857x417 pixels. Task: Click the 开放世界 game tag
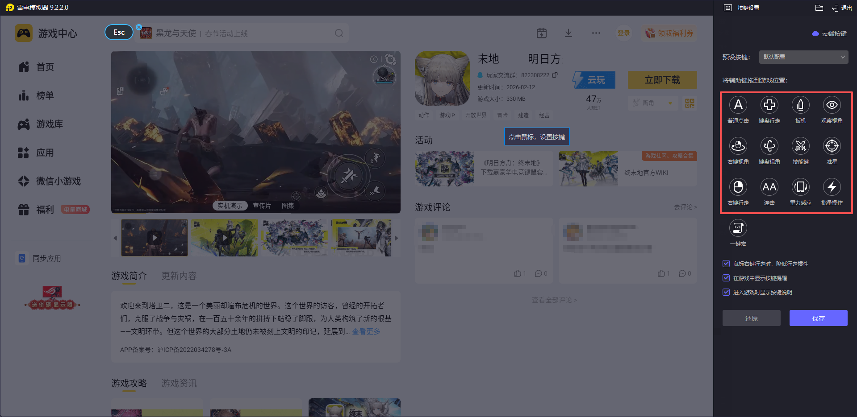[476, 115]
